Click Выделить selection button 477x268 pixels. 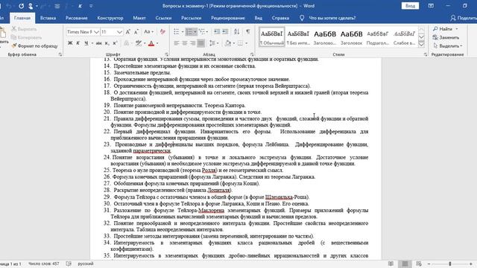click(448, 46)
